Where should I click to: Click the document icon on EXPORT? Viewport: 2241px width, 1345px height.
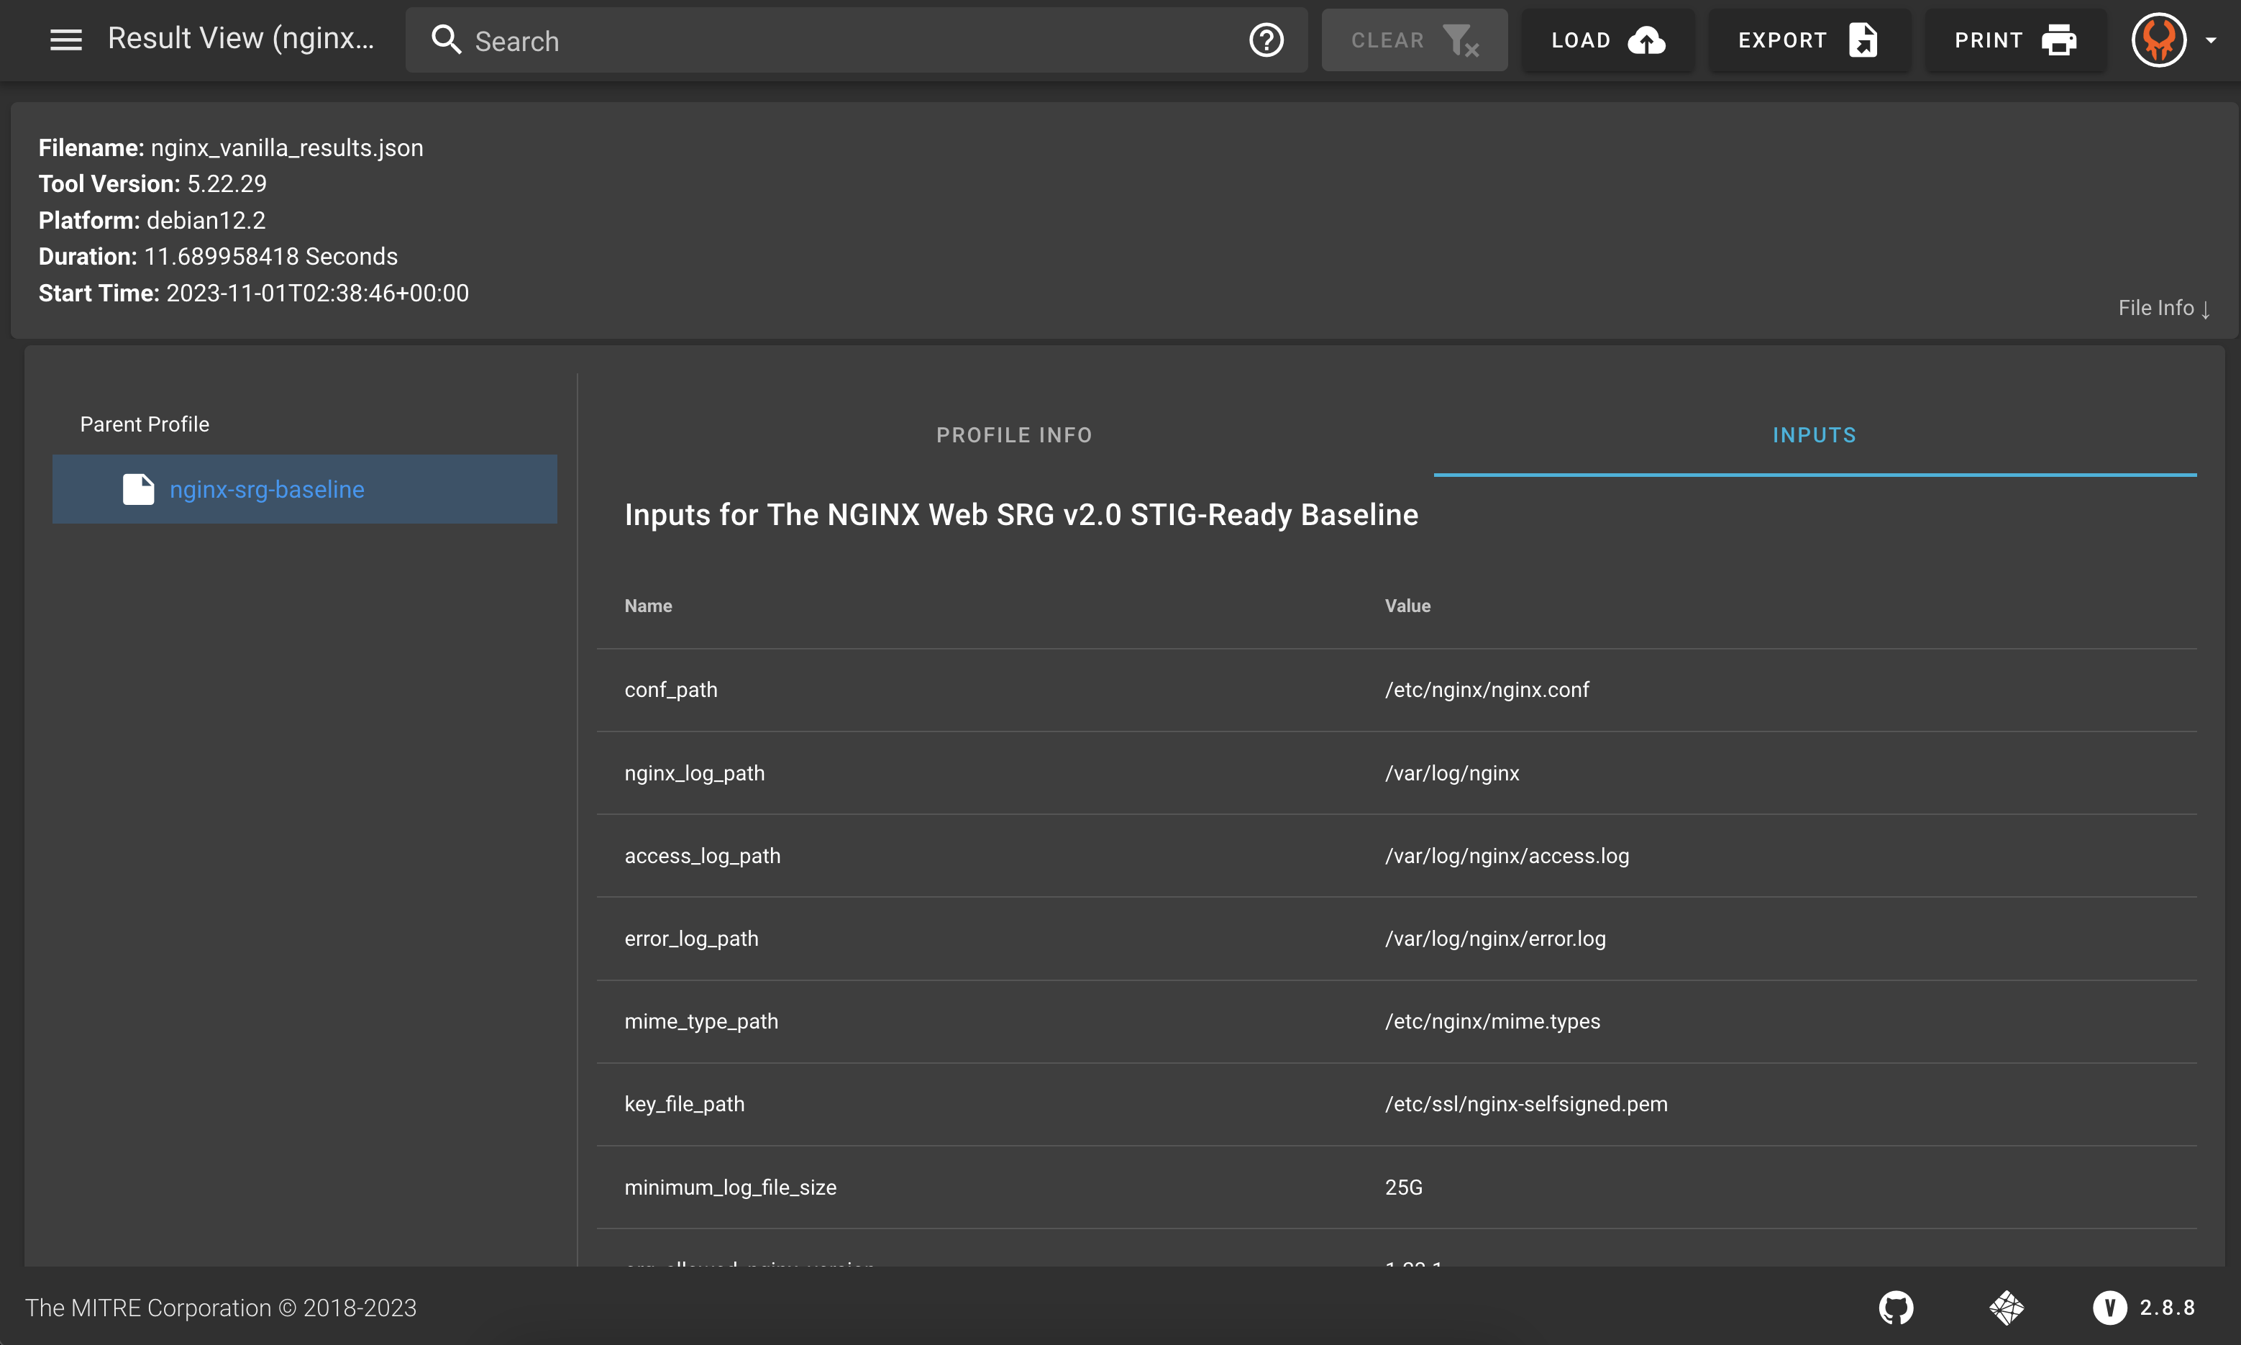[1863, 40]
